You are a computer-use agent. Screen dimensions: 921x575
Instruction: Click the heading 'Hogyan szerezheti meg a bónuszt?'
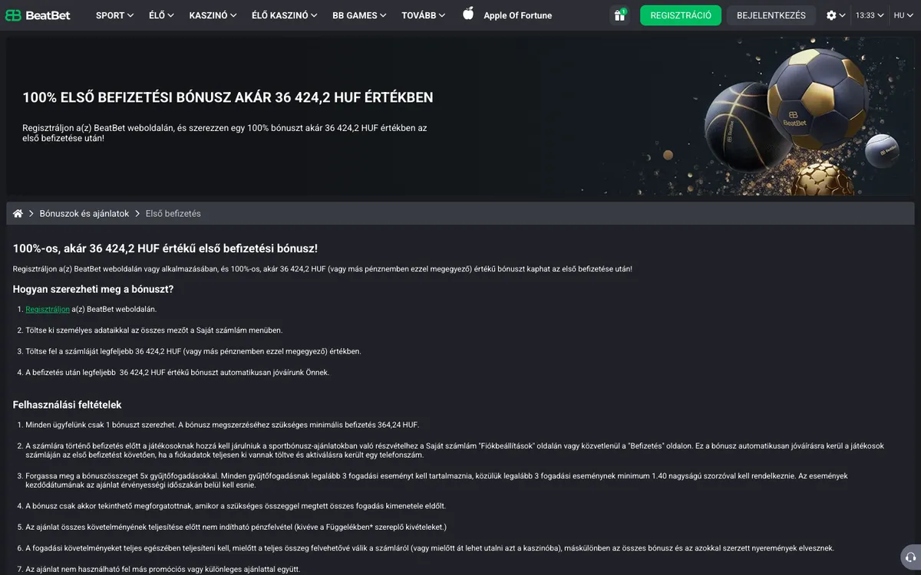(x=93, y=289)
